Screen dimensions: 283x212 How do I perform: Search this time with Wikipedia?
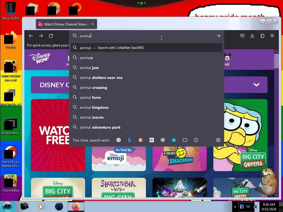click(152, 140)
